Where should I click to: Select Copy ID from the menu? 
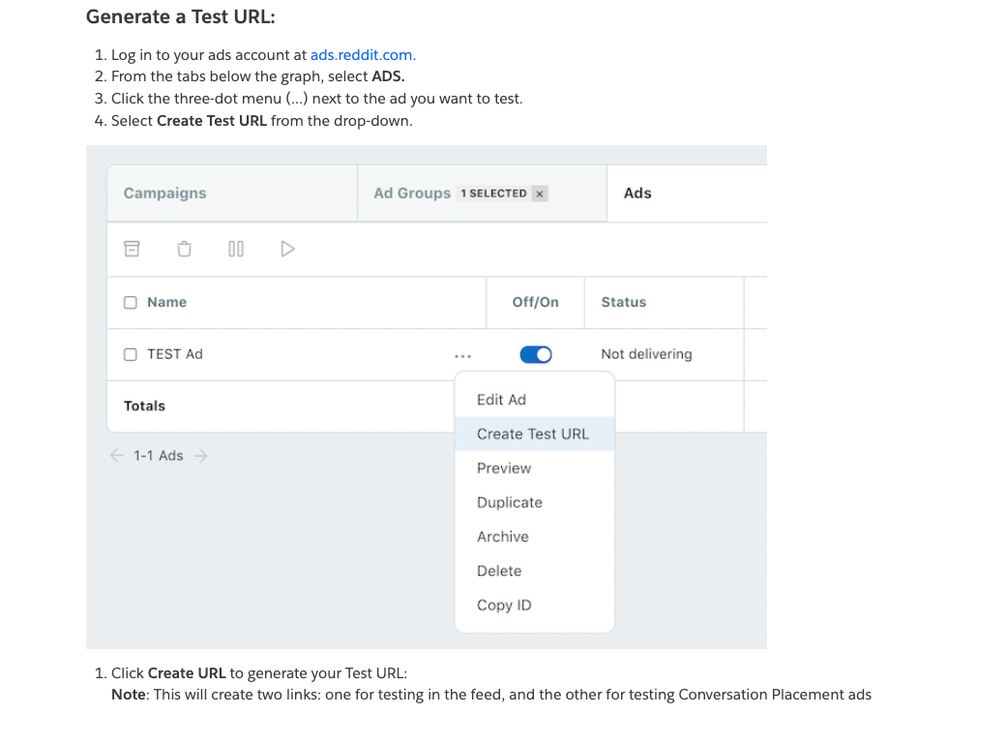pos(504,606)
